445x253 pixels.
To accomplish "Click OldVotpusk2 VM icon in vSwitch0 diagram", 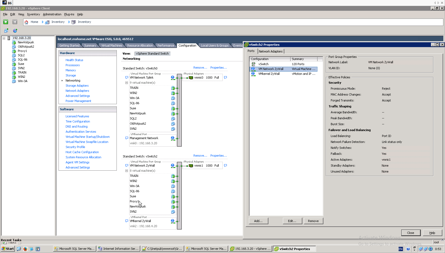I will coord(173,124).
